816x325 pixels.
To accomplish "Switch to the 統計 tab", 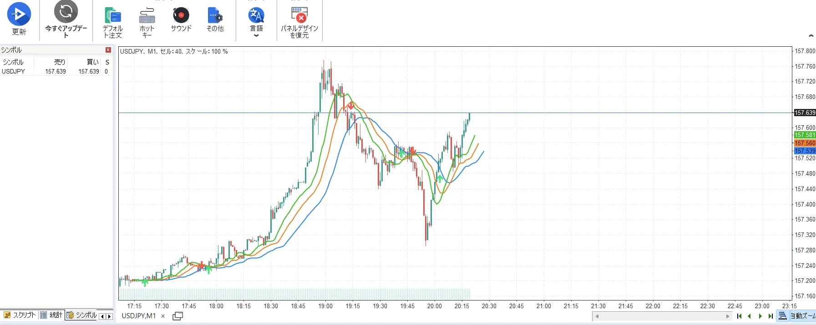I will (x=51, y=315).
